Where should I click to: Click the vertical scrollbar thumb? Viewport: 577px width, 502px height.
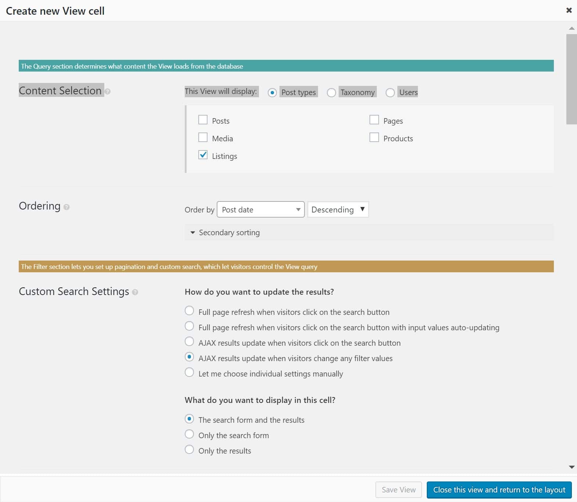tap(571, 79)
